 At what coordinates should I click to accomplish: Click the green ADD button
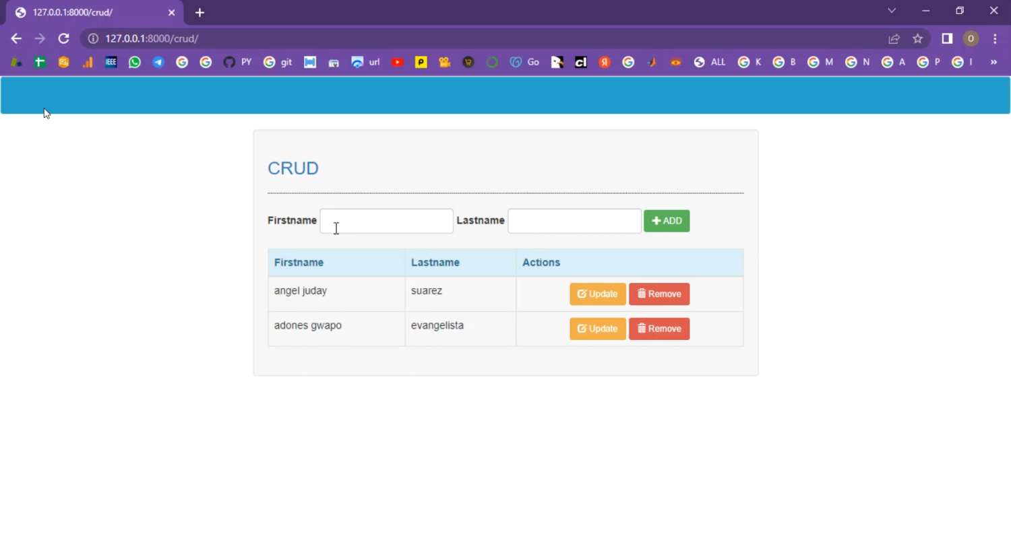pos(666,221)
